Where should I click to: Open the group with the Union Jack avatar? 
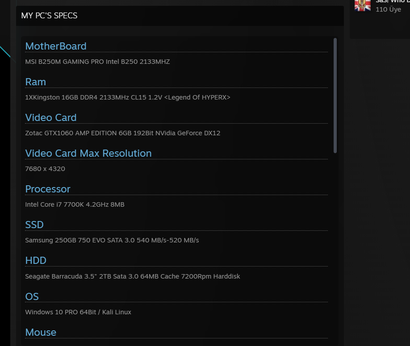pyautogui.click(x=363, y=5)
